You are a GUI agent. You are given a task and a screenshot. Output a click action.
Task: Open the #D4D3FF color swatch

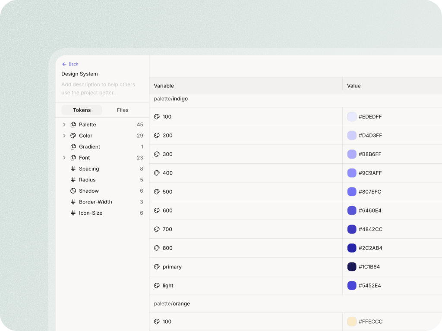pyautogui.click(x=352, y=135)
